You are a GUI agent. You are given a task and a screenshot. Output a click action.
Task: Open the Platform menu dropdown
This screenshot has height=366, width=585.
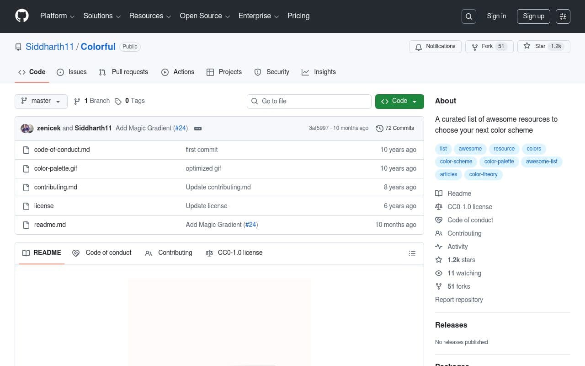pos(57,16)
